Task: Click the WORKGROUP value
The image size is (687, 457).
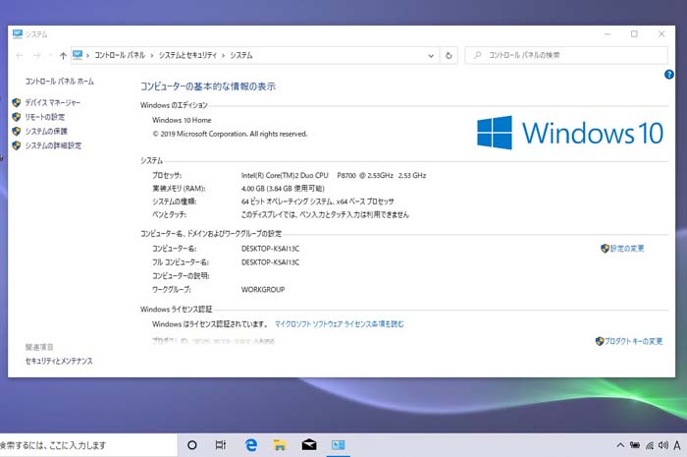Action: pos(263,290)
